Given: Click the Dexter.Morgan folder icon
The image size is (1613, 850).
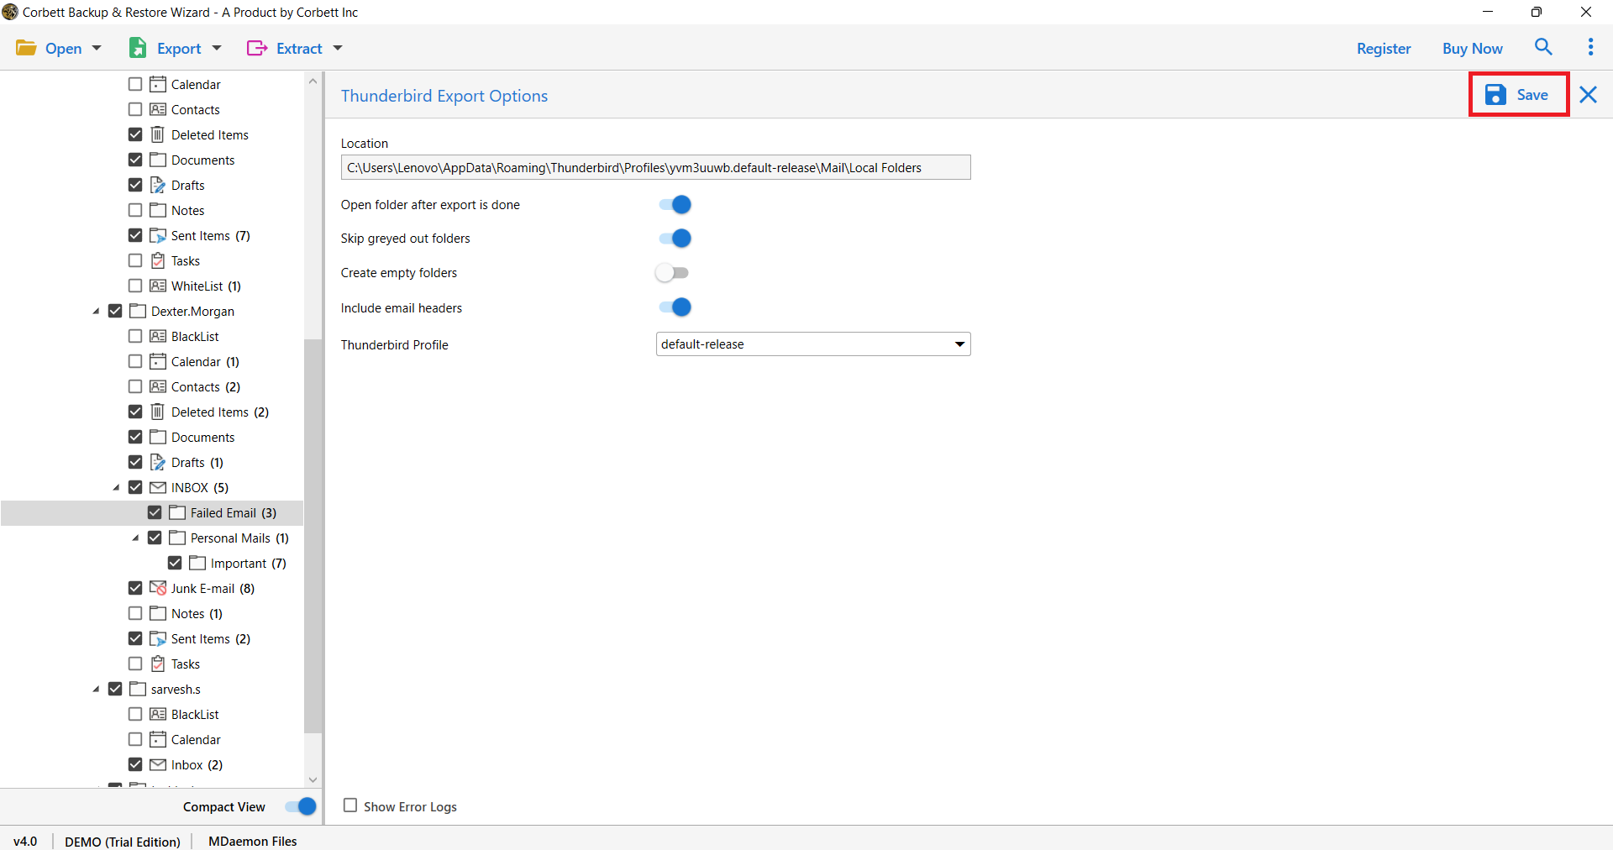Looking at the screenshot, I should coord(138,311).
